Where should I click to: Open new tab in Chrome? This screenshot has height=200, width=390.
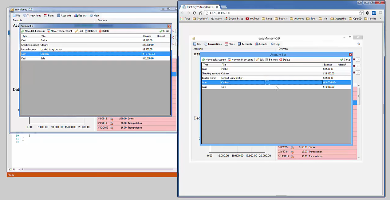(x=224, y=7)
